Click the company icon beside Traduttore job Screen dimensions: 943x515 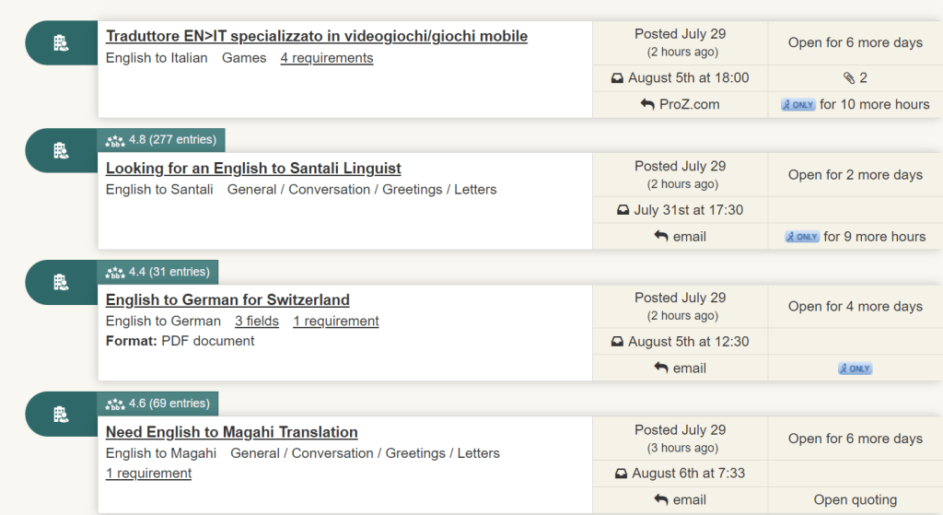pyautogui.click(x=61, y=42)
